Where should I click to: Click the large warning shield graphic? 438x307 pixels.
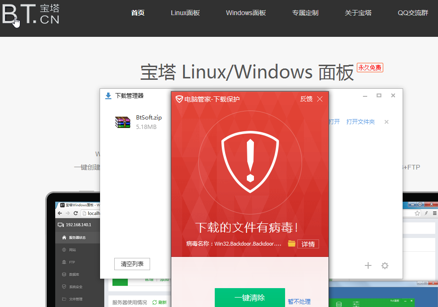tap(250, 162)
